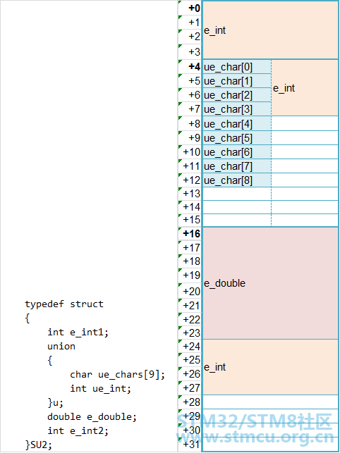
Task: Click the 'char ue_chars[9];' code line
Action: pos(117,375)
